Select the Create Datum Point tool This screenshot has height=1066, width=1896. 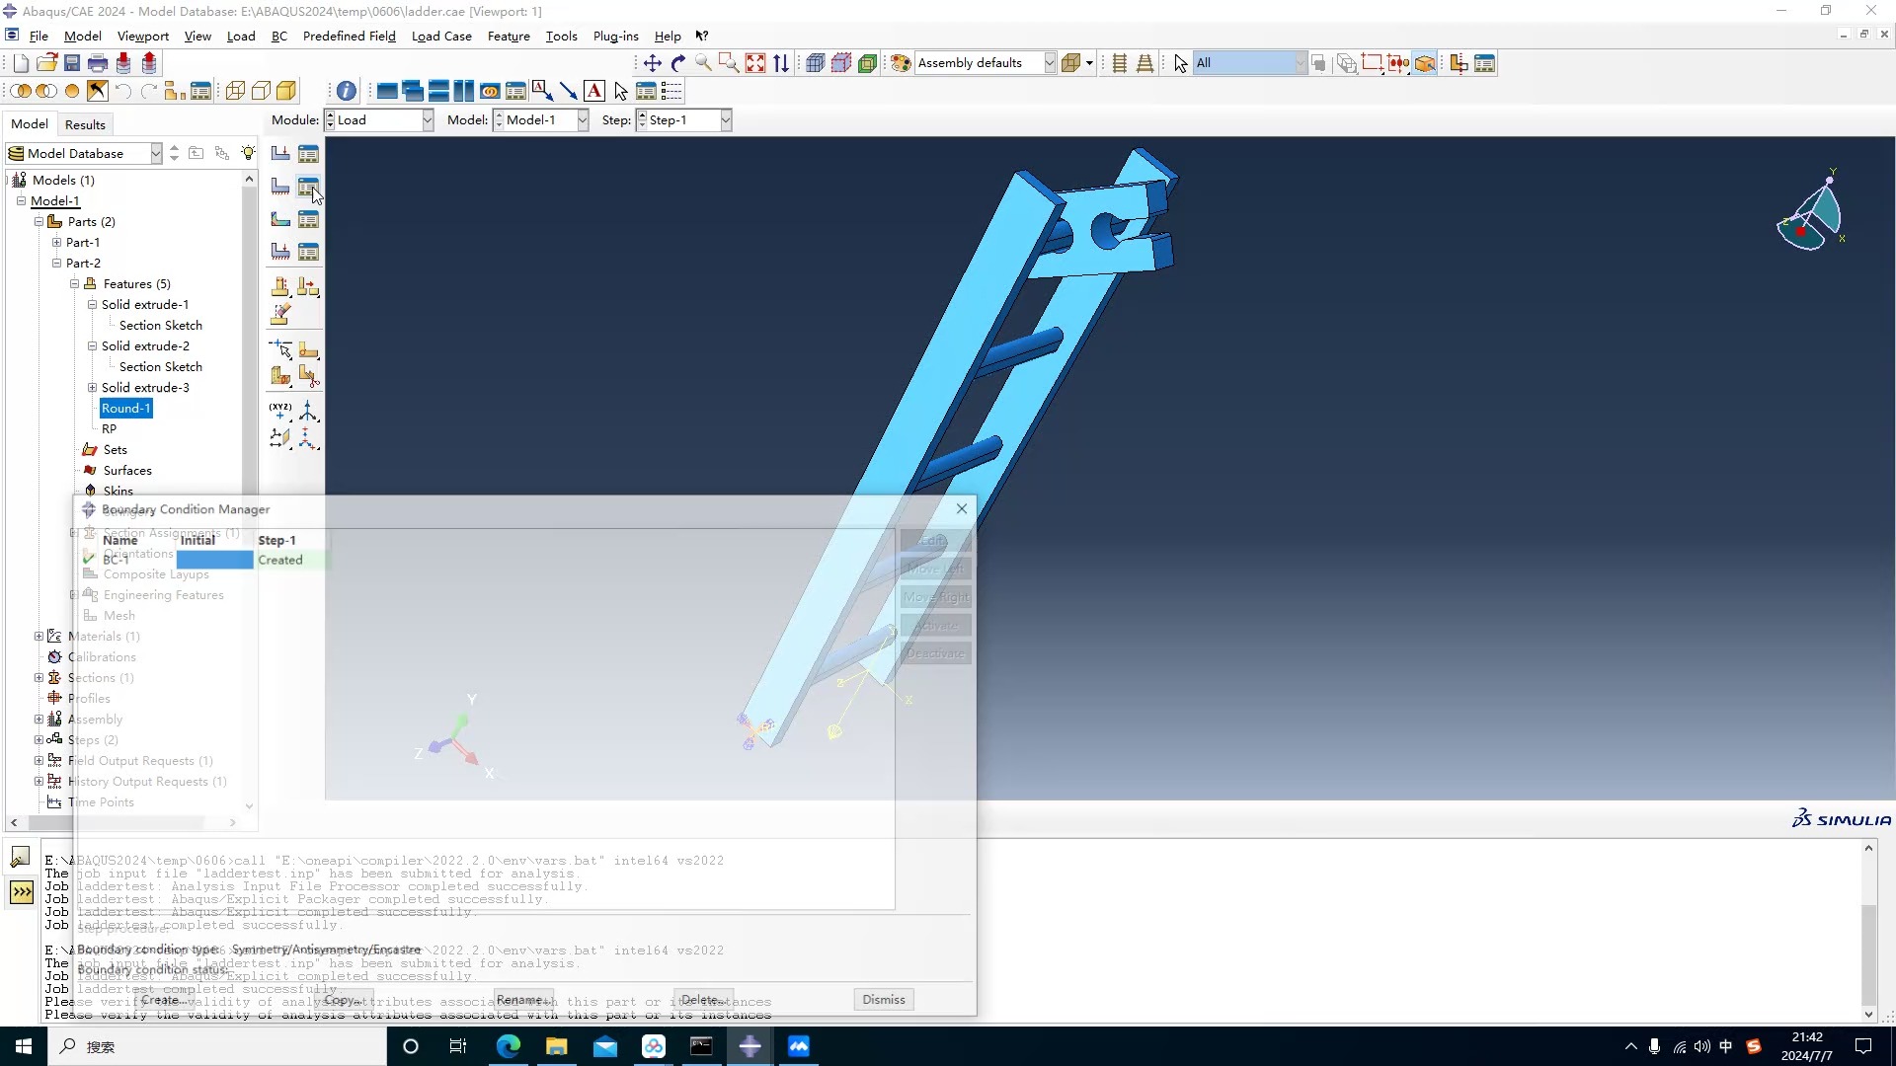[280, 411]
